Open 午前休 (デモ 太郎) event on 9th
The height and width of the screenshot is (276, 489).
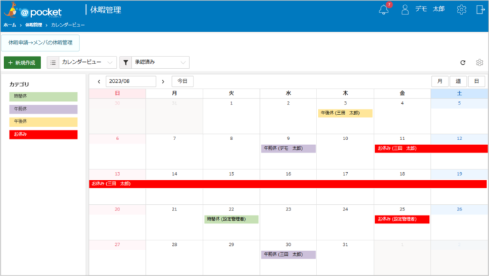(x=288, y=148)
